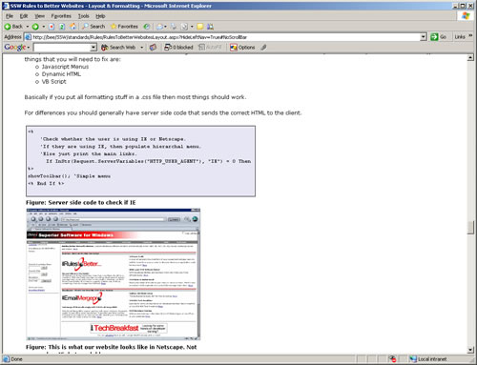Image resolution: width=477 pixels, height=365 pixels.
Task: Click the 'Javascript Menus' bullet text
Action: pos(65,67)
